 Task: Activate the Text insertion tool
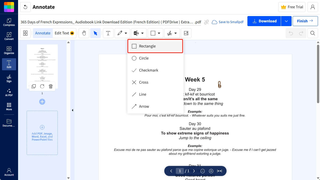pyautogui.click(x=108, y=33)
